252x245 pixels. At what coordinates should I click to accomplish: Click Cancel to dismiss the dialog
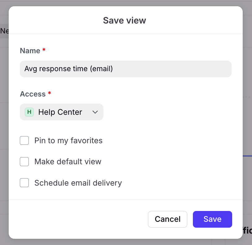coord(167,219)
